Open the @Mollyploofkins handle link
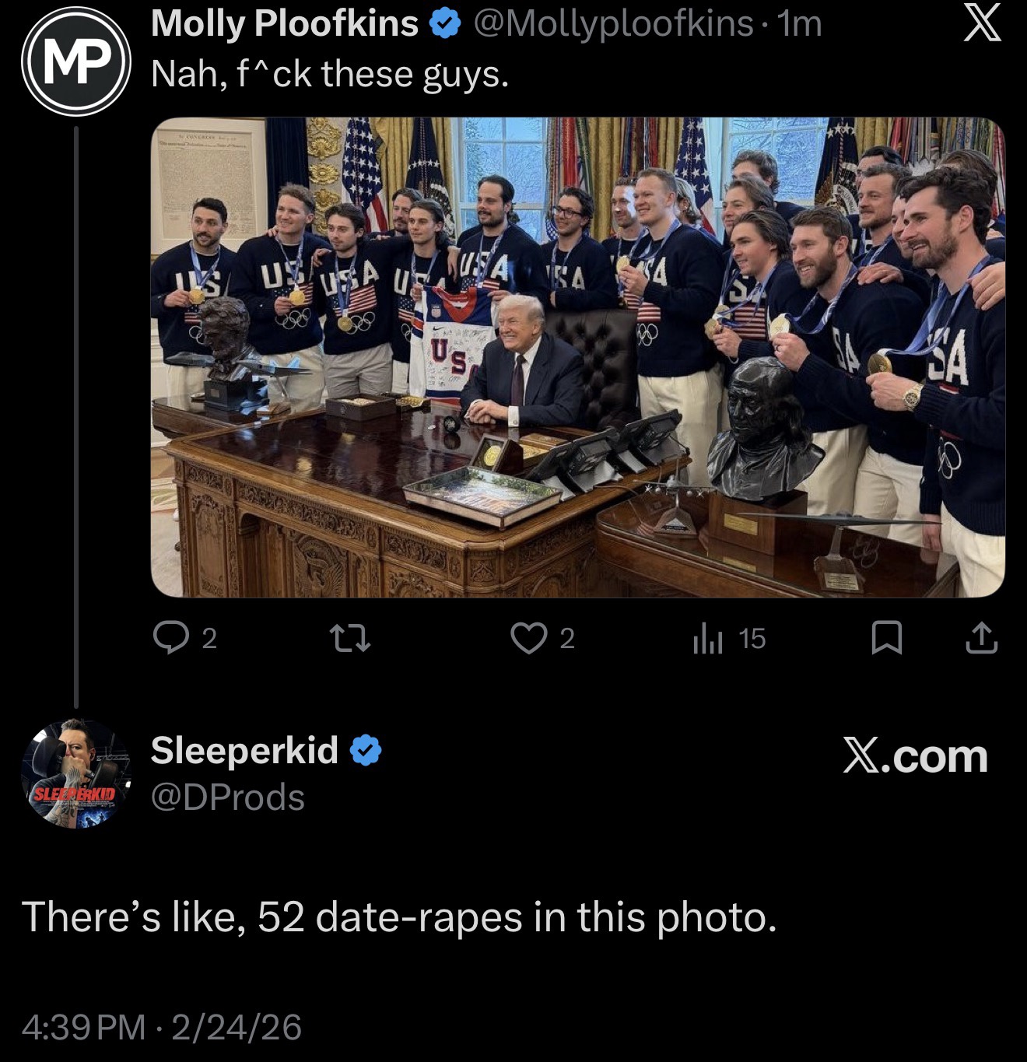 [x=613, y=24]
